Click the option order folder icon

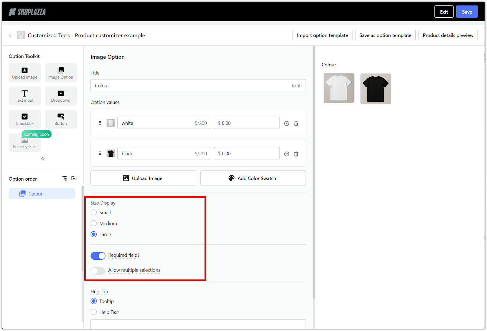[x=74, y=178]
